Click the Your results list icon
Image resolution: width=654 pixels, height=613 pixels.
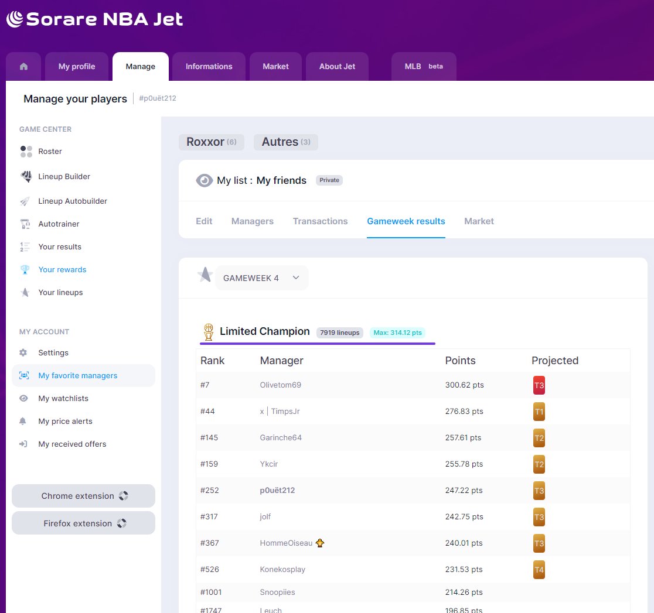25,246
